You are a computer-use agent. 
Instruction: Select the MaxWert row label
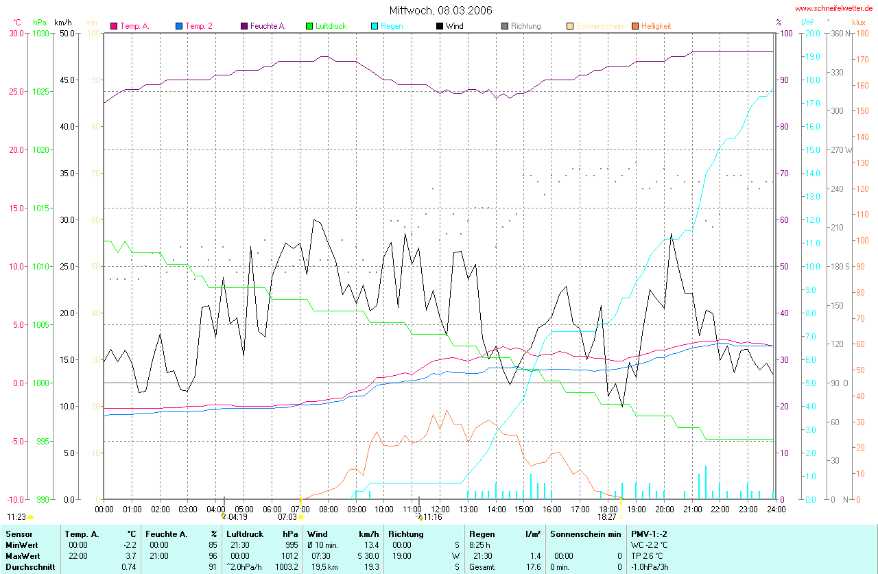click(23, 556)
